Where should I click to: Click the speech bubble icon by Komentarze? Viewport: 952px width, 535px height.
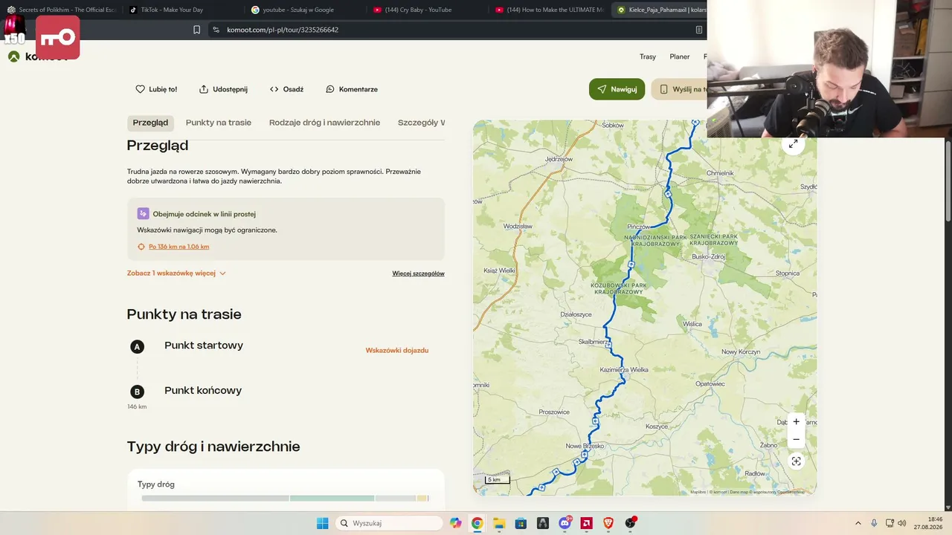330,89
